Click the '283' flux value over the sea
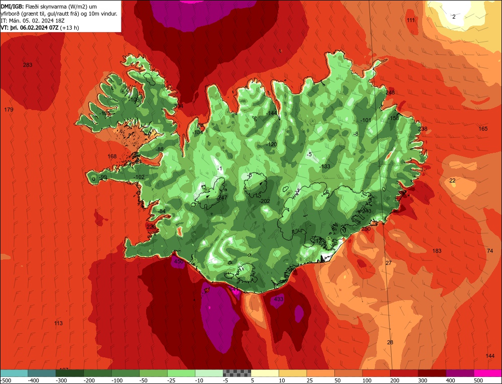 point(28,65)
